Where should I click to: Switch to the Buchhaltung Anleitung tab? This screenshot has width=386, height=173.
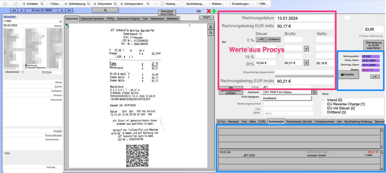tap(358, 121)
